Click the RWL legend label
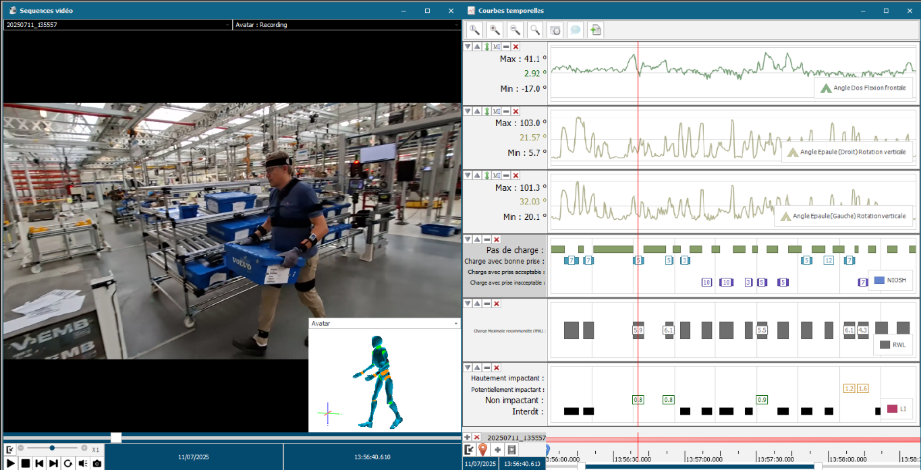Screen dimensions: 921x470 coord(899,345)
